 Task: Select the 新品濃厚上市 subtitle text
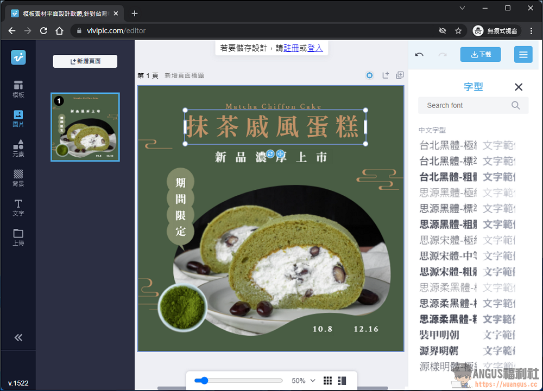pos(270,157)
